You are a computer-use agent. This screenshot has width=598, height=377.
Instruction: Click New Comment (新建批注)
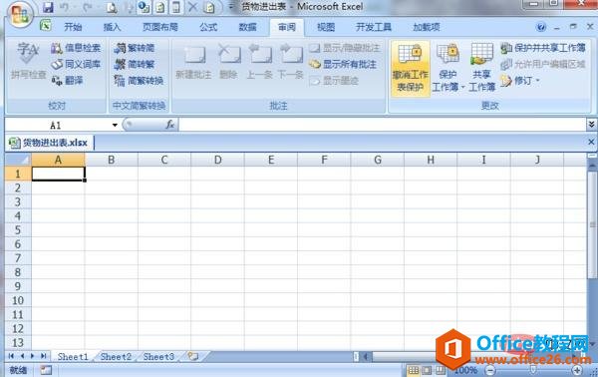pyautogui.click(x=193, y=62)
